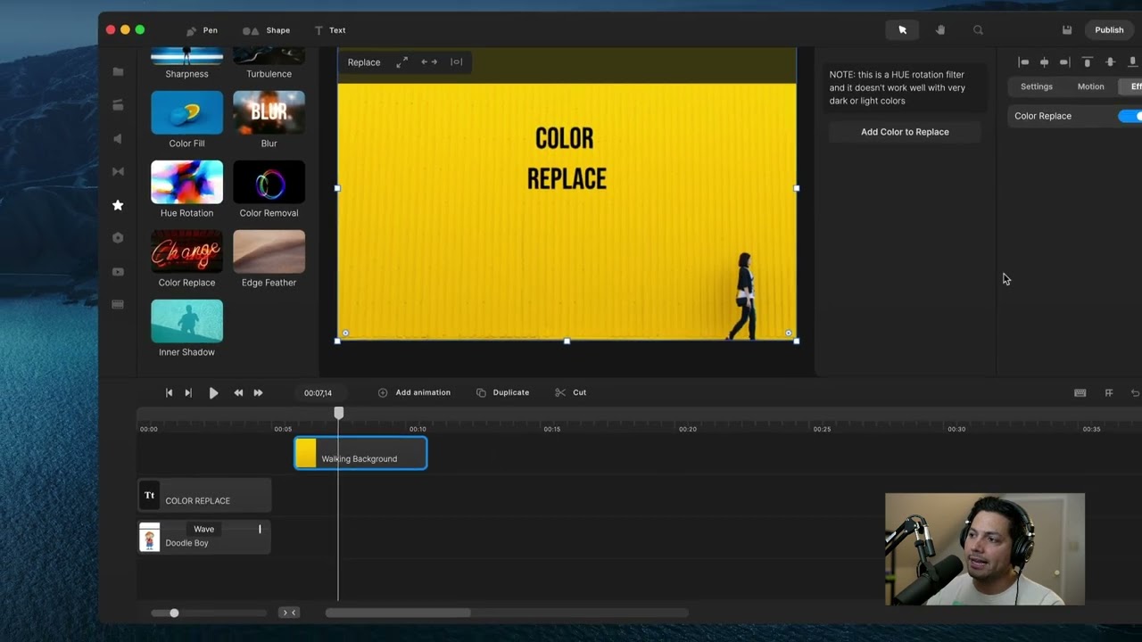Switch to the Motion tab
Screen dimensions: 1142x642
coord(1090,86)
